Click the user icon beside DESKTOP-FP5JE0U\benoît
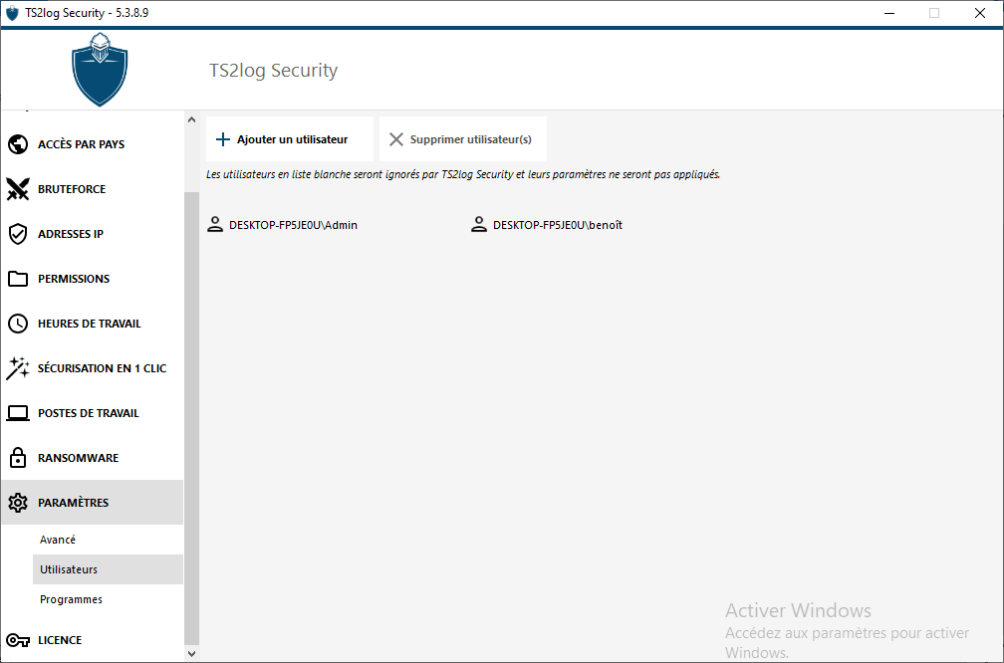 pos(479,224)
